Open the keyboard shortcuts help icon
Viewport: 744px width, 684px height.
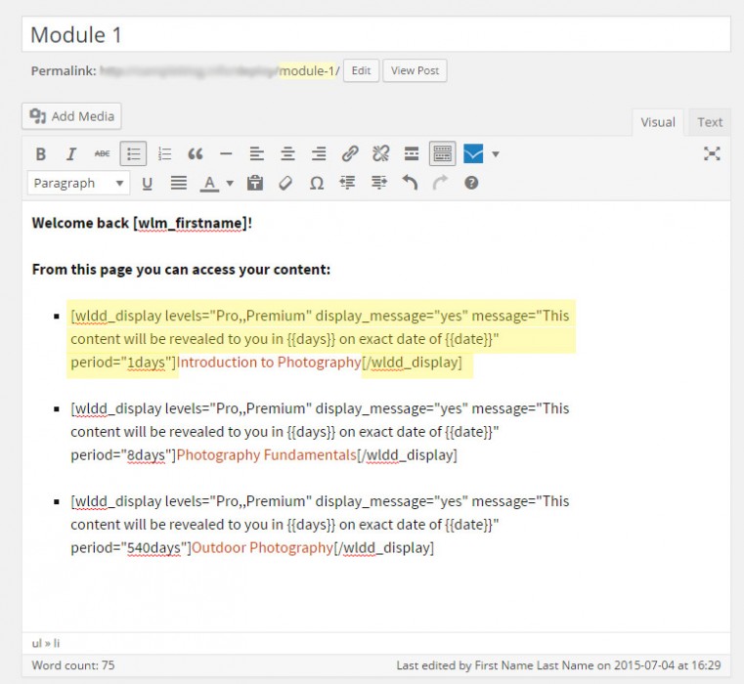pos(471,183)
